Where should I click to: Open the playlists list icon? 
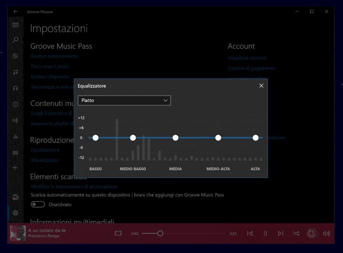(x=15, y=153)
